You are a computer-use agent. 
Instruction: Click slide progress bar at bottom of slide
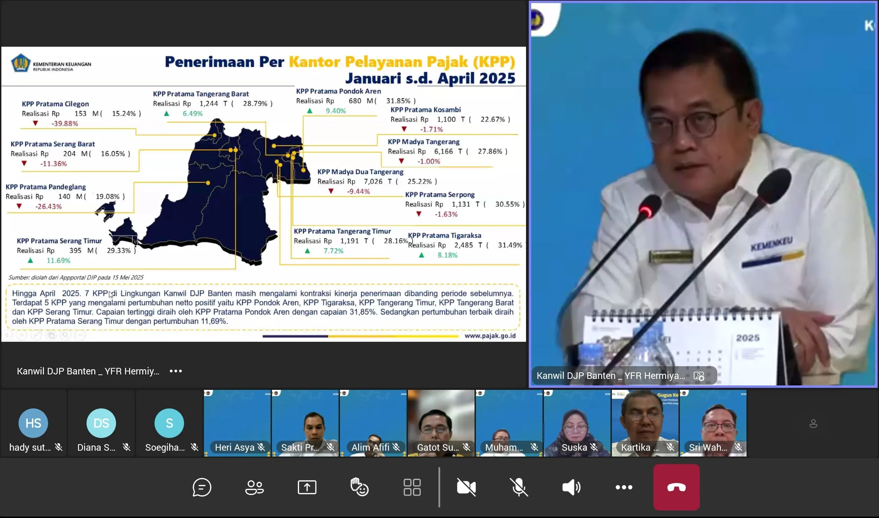[360, 337]
